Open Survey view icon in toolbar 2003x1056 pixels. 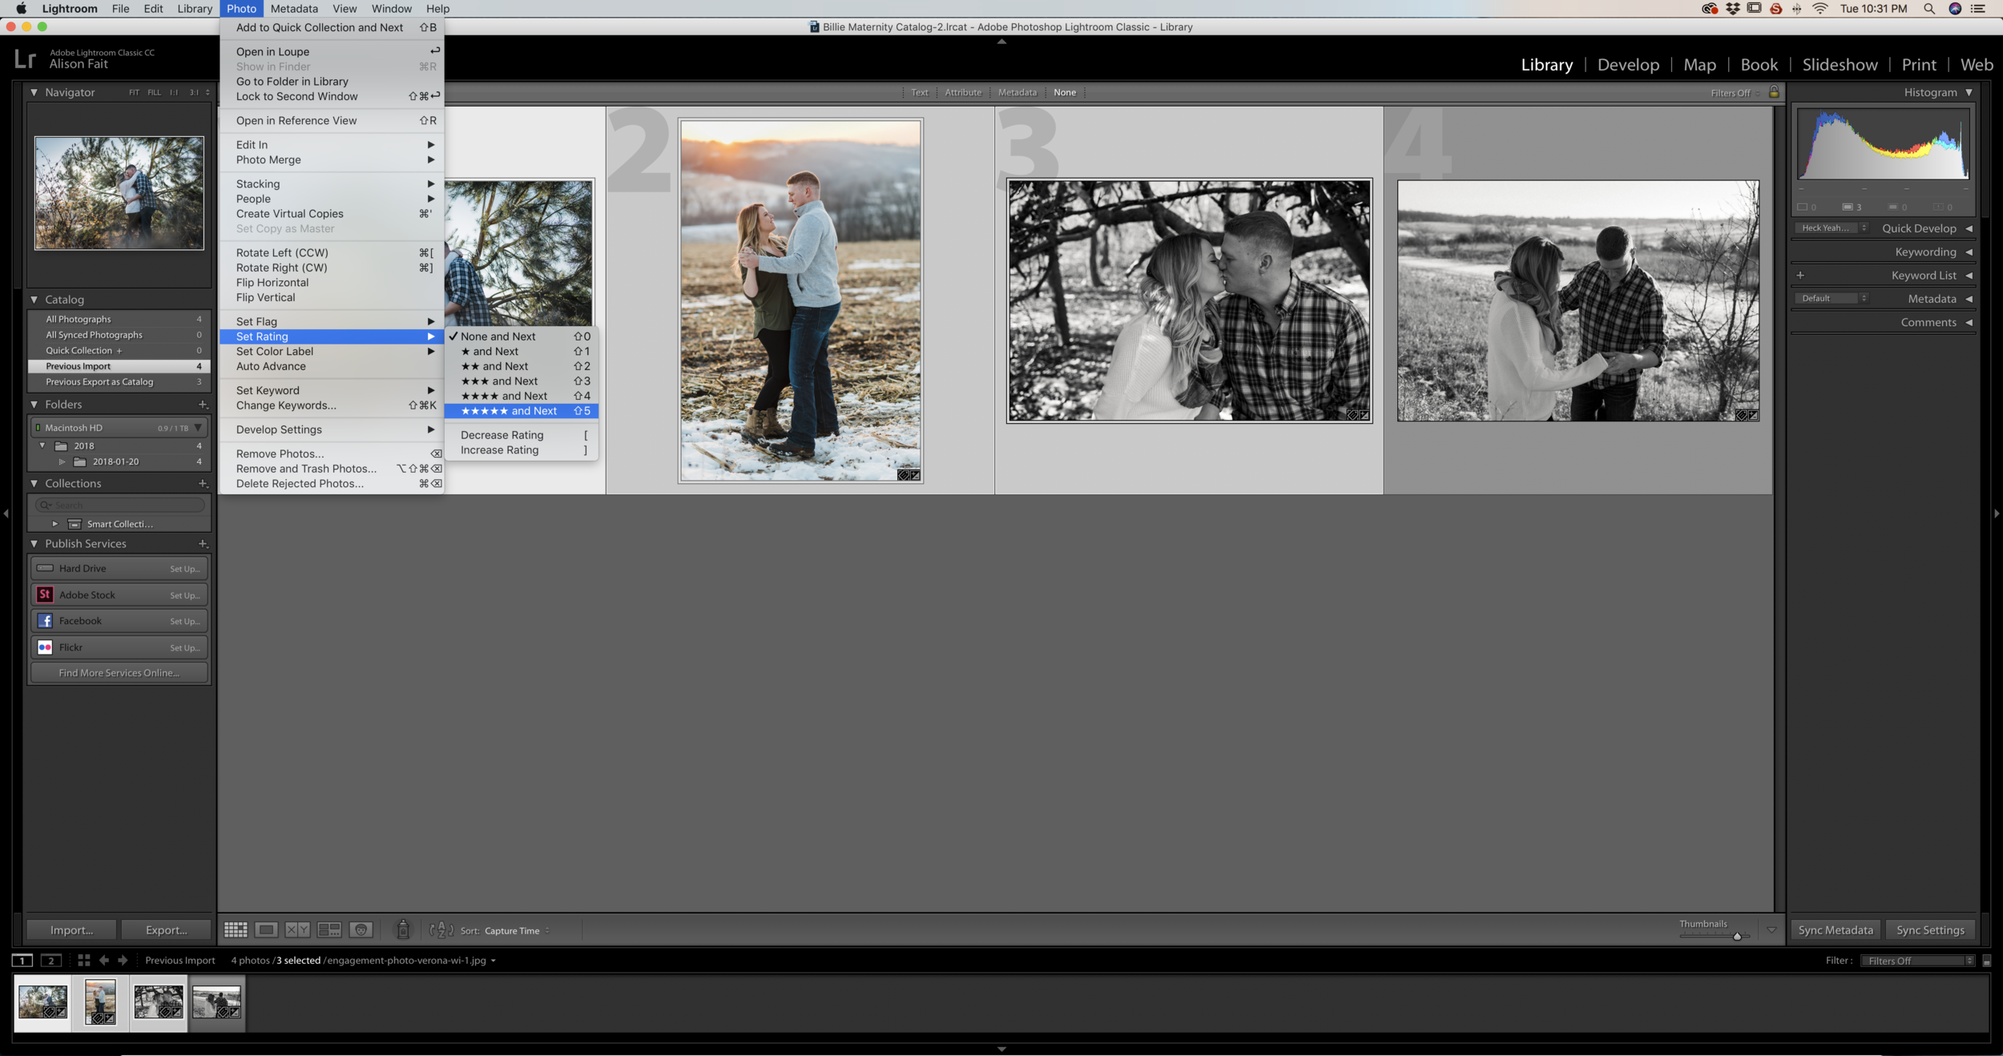[329, 929]
